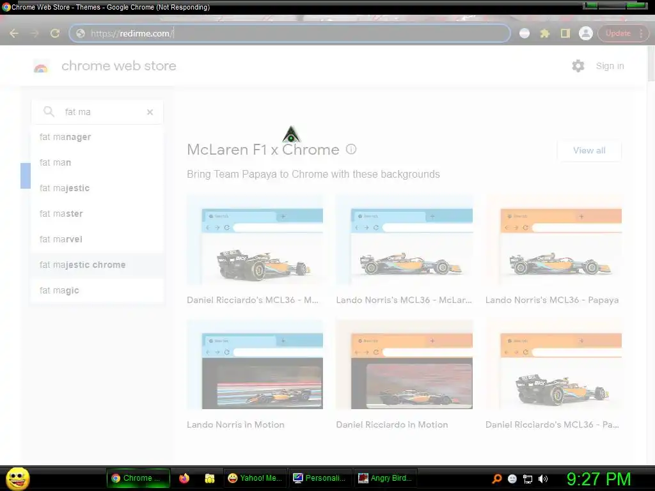The height and width of the screenshot is (491, 655).
Task: Open the Lando Norris in Motion thumbnail
Action: pos(255,365)
